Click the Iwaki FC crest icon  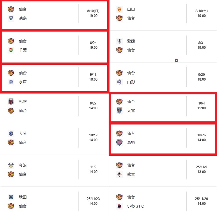tap(119, 206)
